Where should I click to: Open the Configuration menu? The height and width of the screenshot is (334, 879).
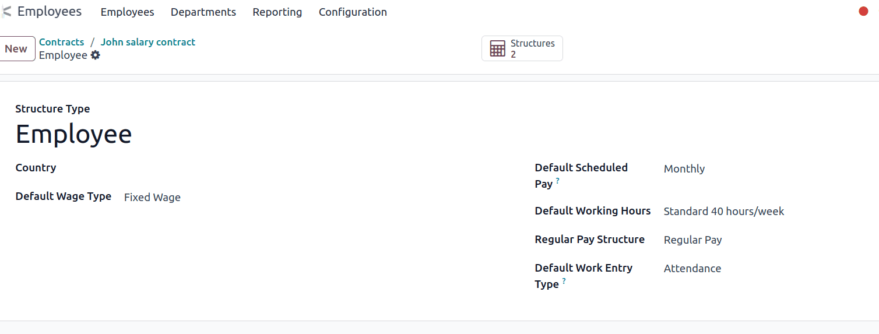point(353,12)
